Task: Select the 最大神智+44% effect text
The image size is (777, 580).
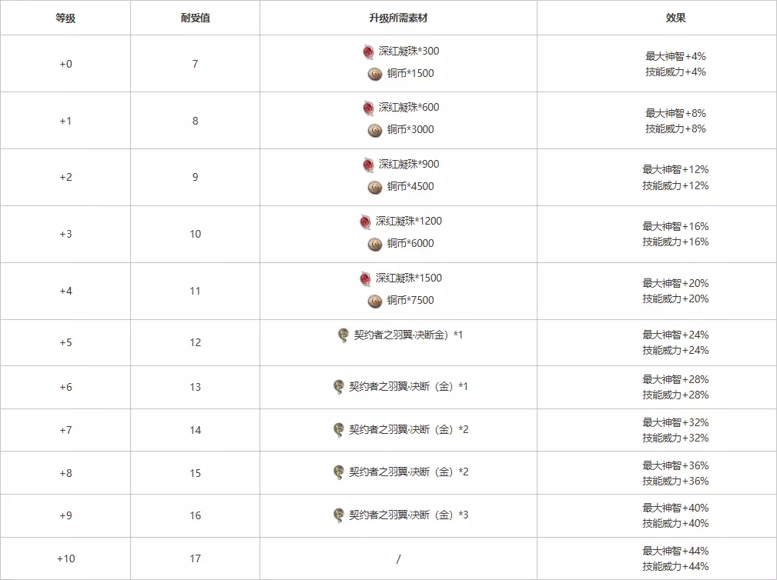Action: pos(675,551)
